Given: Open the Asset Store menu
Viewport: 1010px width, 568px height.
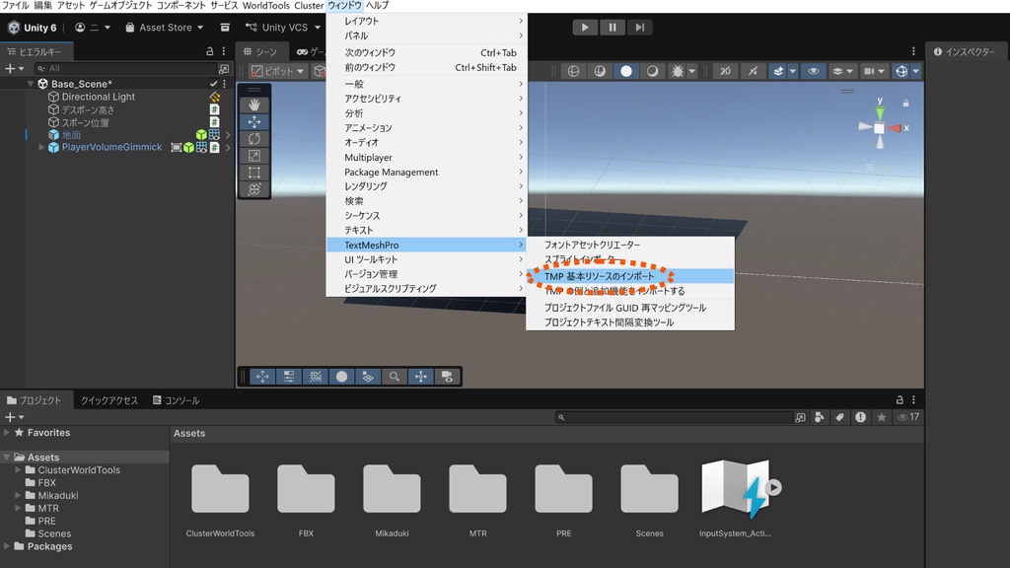Looking at the screenshot, I should [x=165, y=27].
